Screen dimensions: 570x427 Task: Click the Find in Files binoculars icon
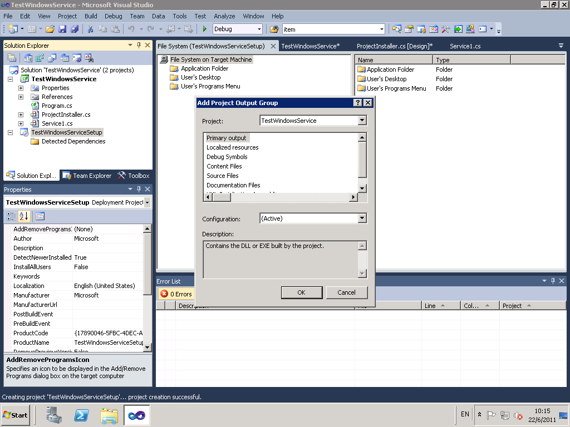(x=274, y=29)
